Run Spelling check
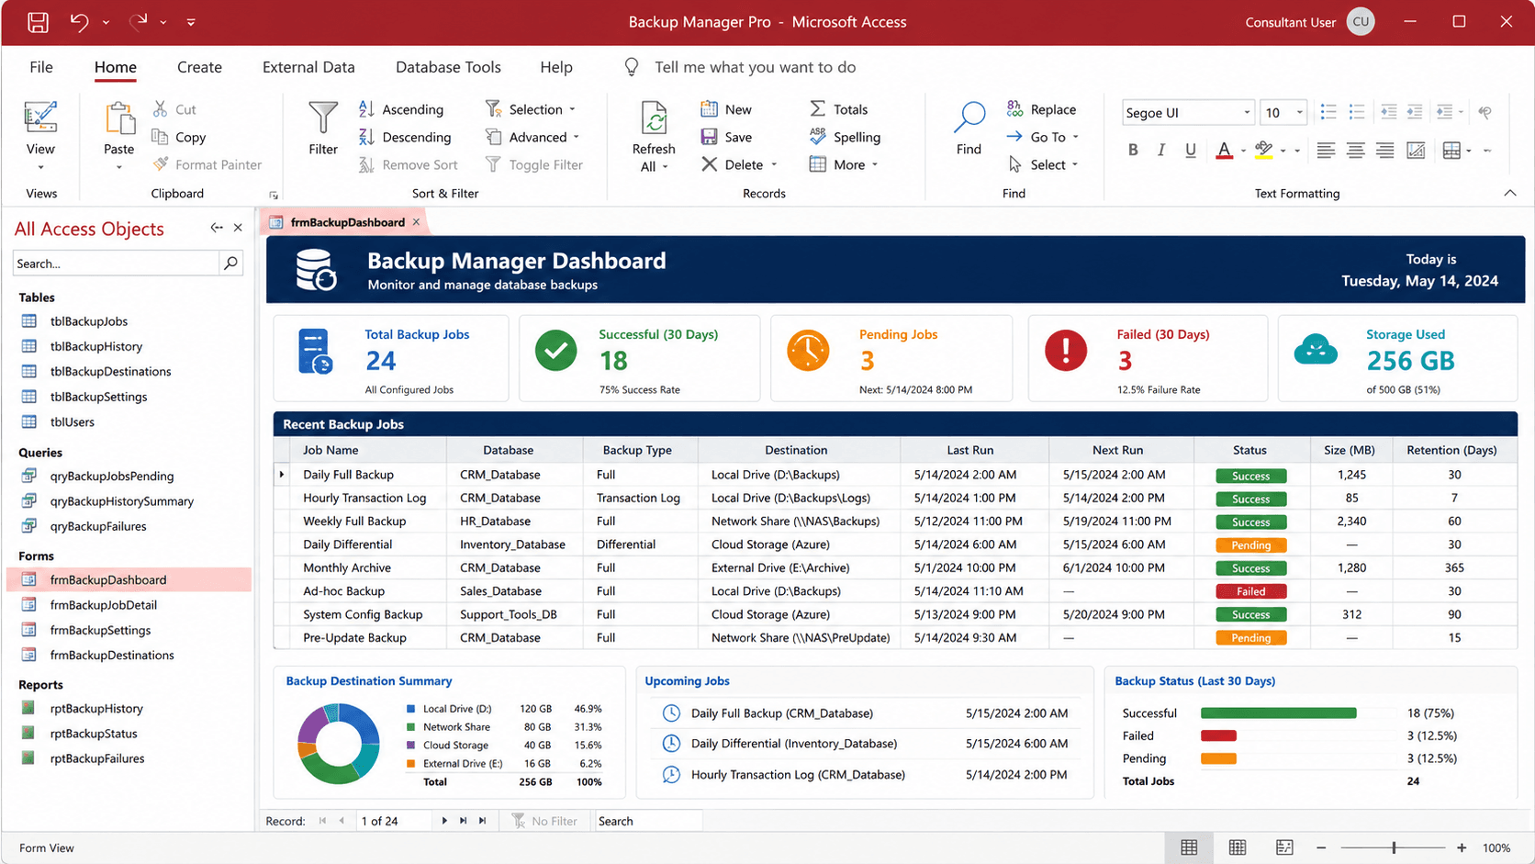Image resolution: width=1535 pixels, height=864 pixels. [845, 137]
